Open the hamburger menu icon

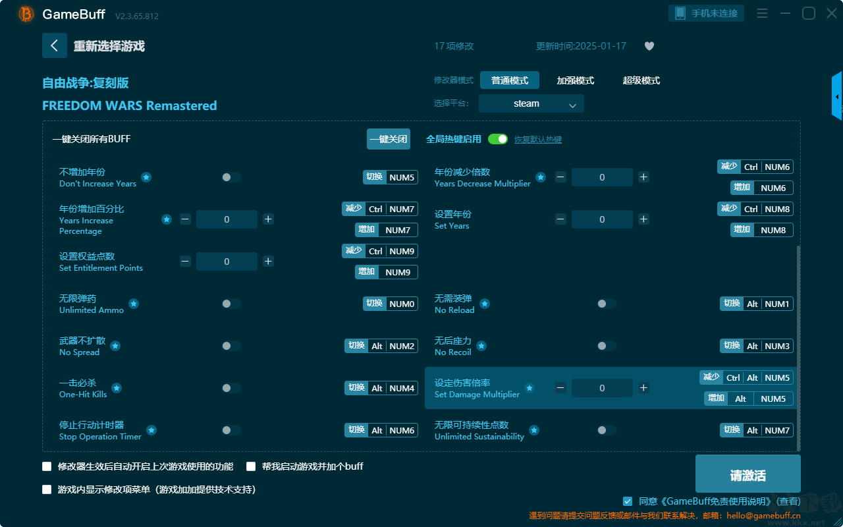(762, 13)
